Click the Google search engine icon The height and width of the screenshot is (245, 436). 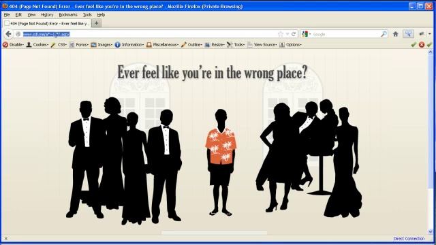point(305,34)
